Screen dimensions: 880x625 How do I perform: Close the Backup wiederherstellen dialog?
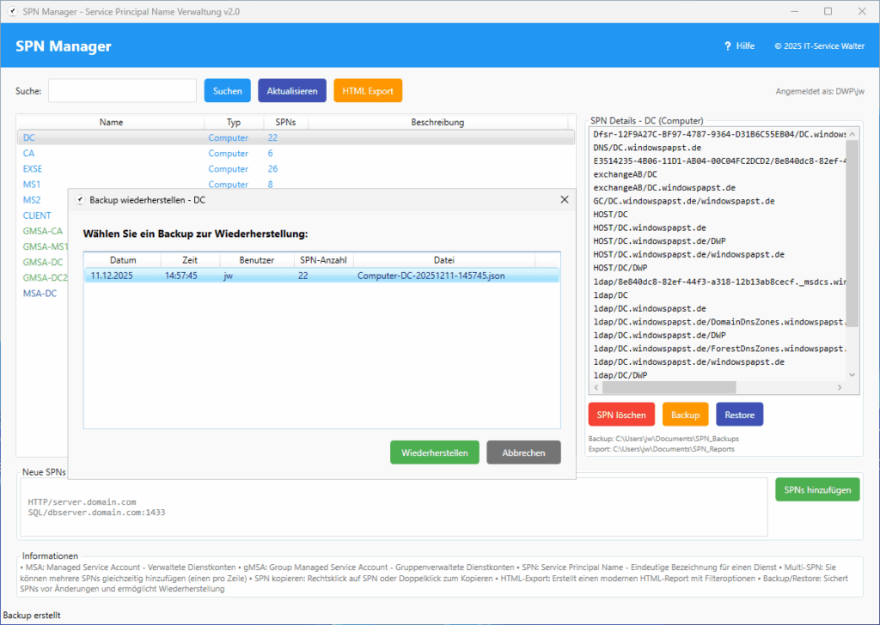565,199
